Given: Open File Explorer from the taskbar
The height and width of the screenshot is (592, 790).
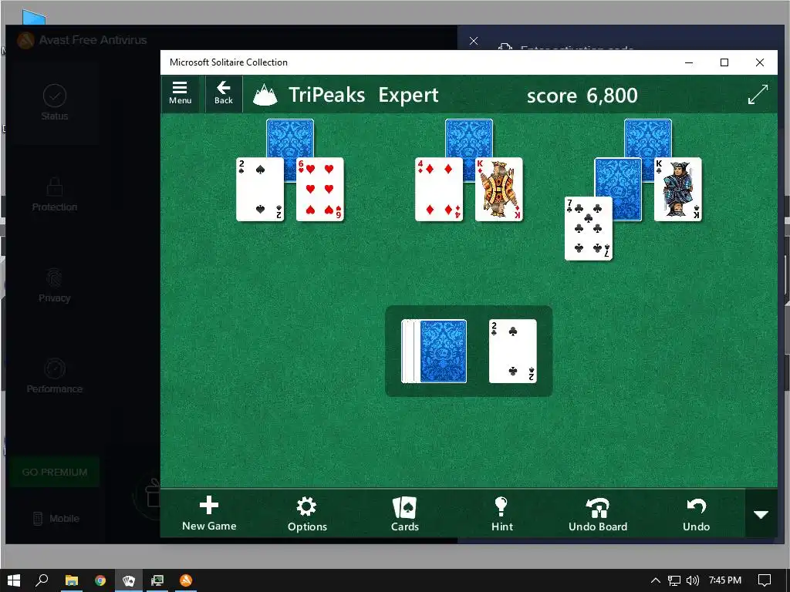Looking at the screenshot, I should pyautogui.click(x=72, y=580).
